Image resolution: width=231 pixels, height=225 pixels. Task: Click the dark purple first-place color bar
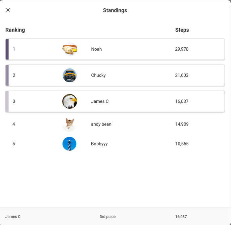pos(7,49)
